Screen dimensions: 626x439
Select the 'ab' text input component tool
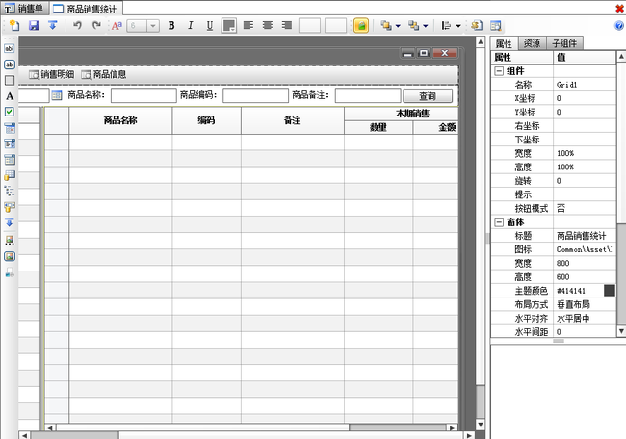pyautogui.click(x=10, y=65)
